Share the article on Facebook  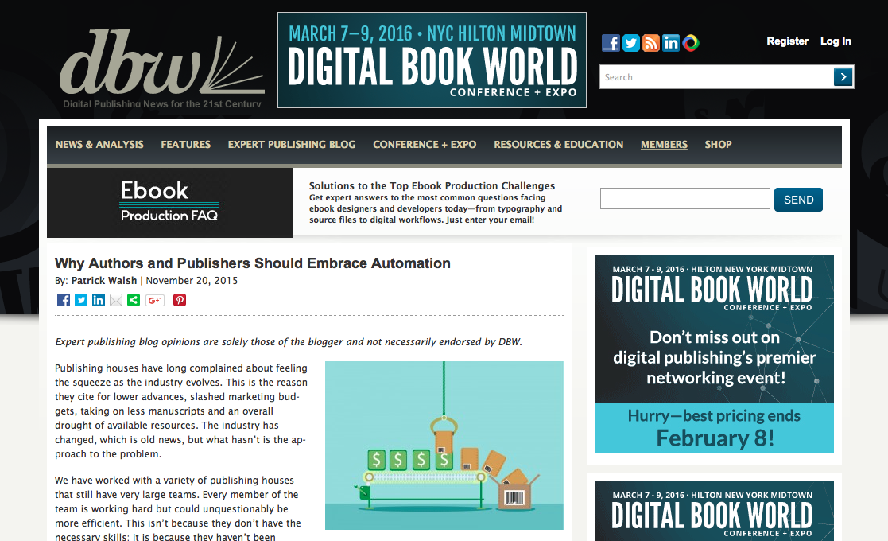(64, 300)
